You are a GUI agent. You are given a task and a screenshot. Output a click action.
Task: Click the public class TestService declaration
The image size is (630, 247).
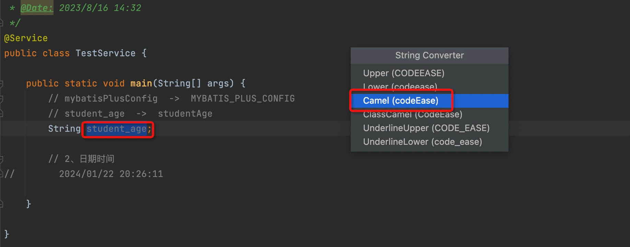75,53
